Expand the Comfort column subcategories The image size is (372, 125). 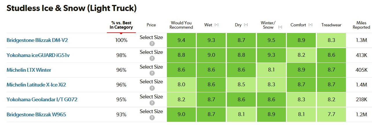tap(311, 25)
